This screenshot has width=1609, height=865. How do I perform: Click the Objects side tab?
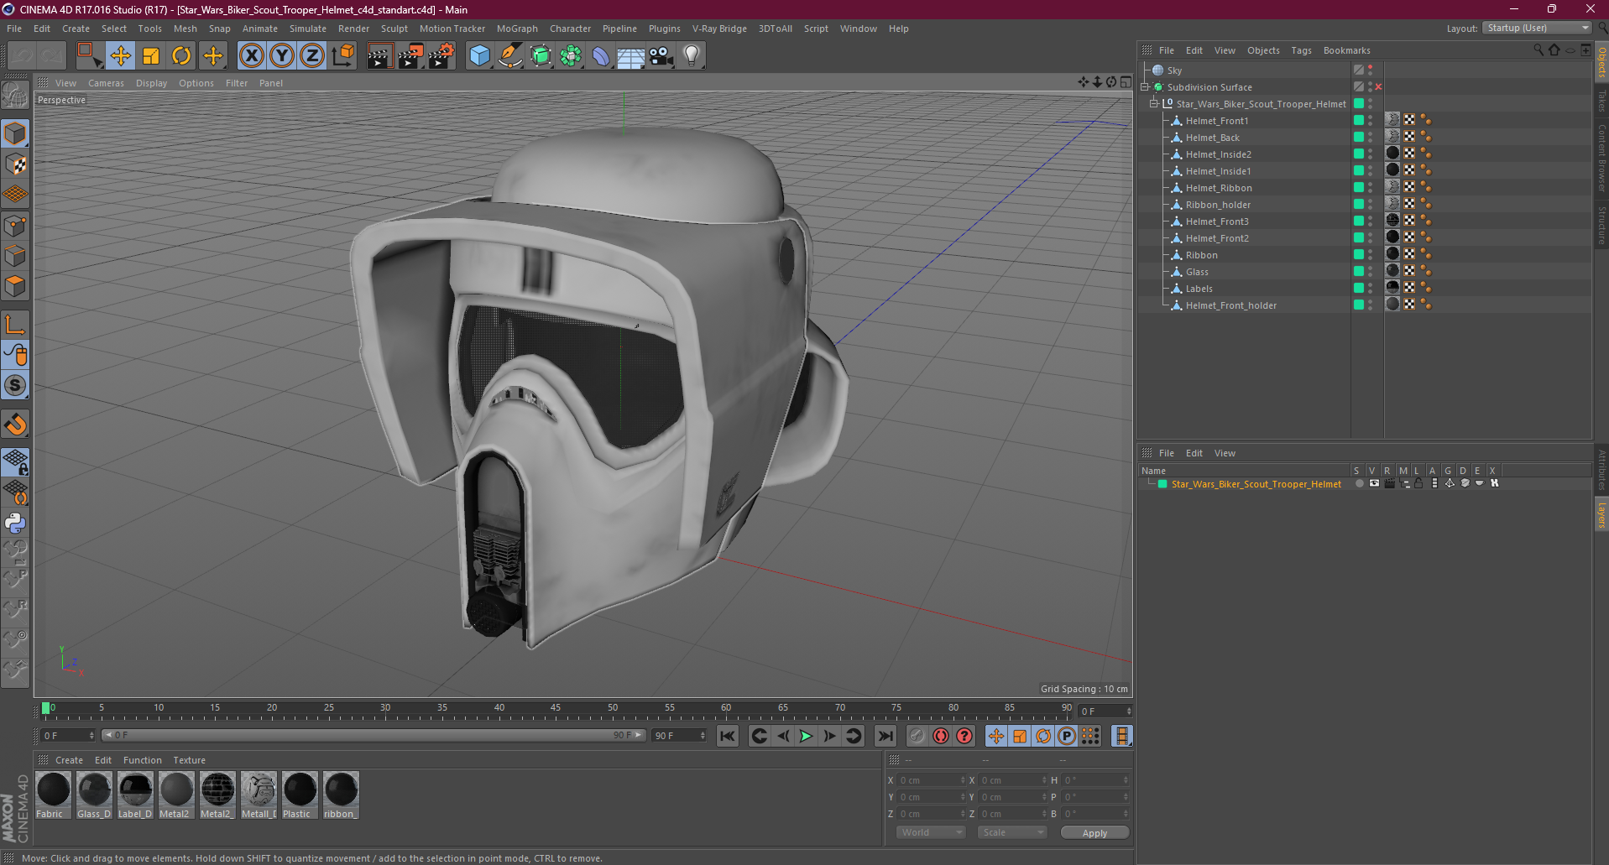tap(1601, 62)
